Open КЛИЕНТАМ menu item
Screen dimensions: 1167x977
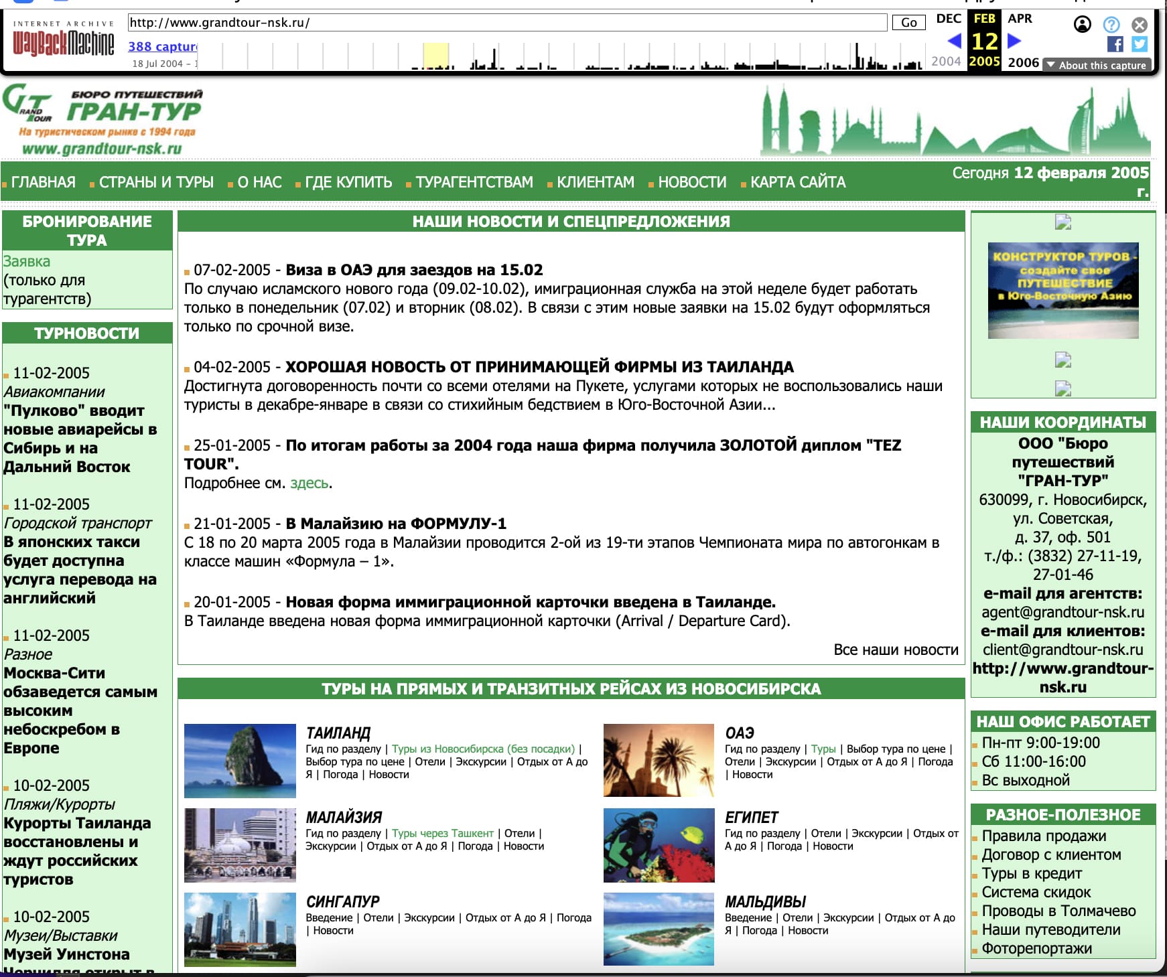pyautogui.click(x=596, y=182)
